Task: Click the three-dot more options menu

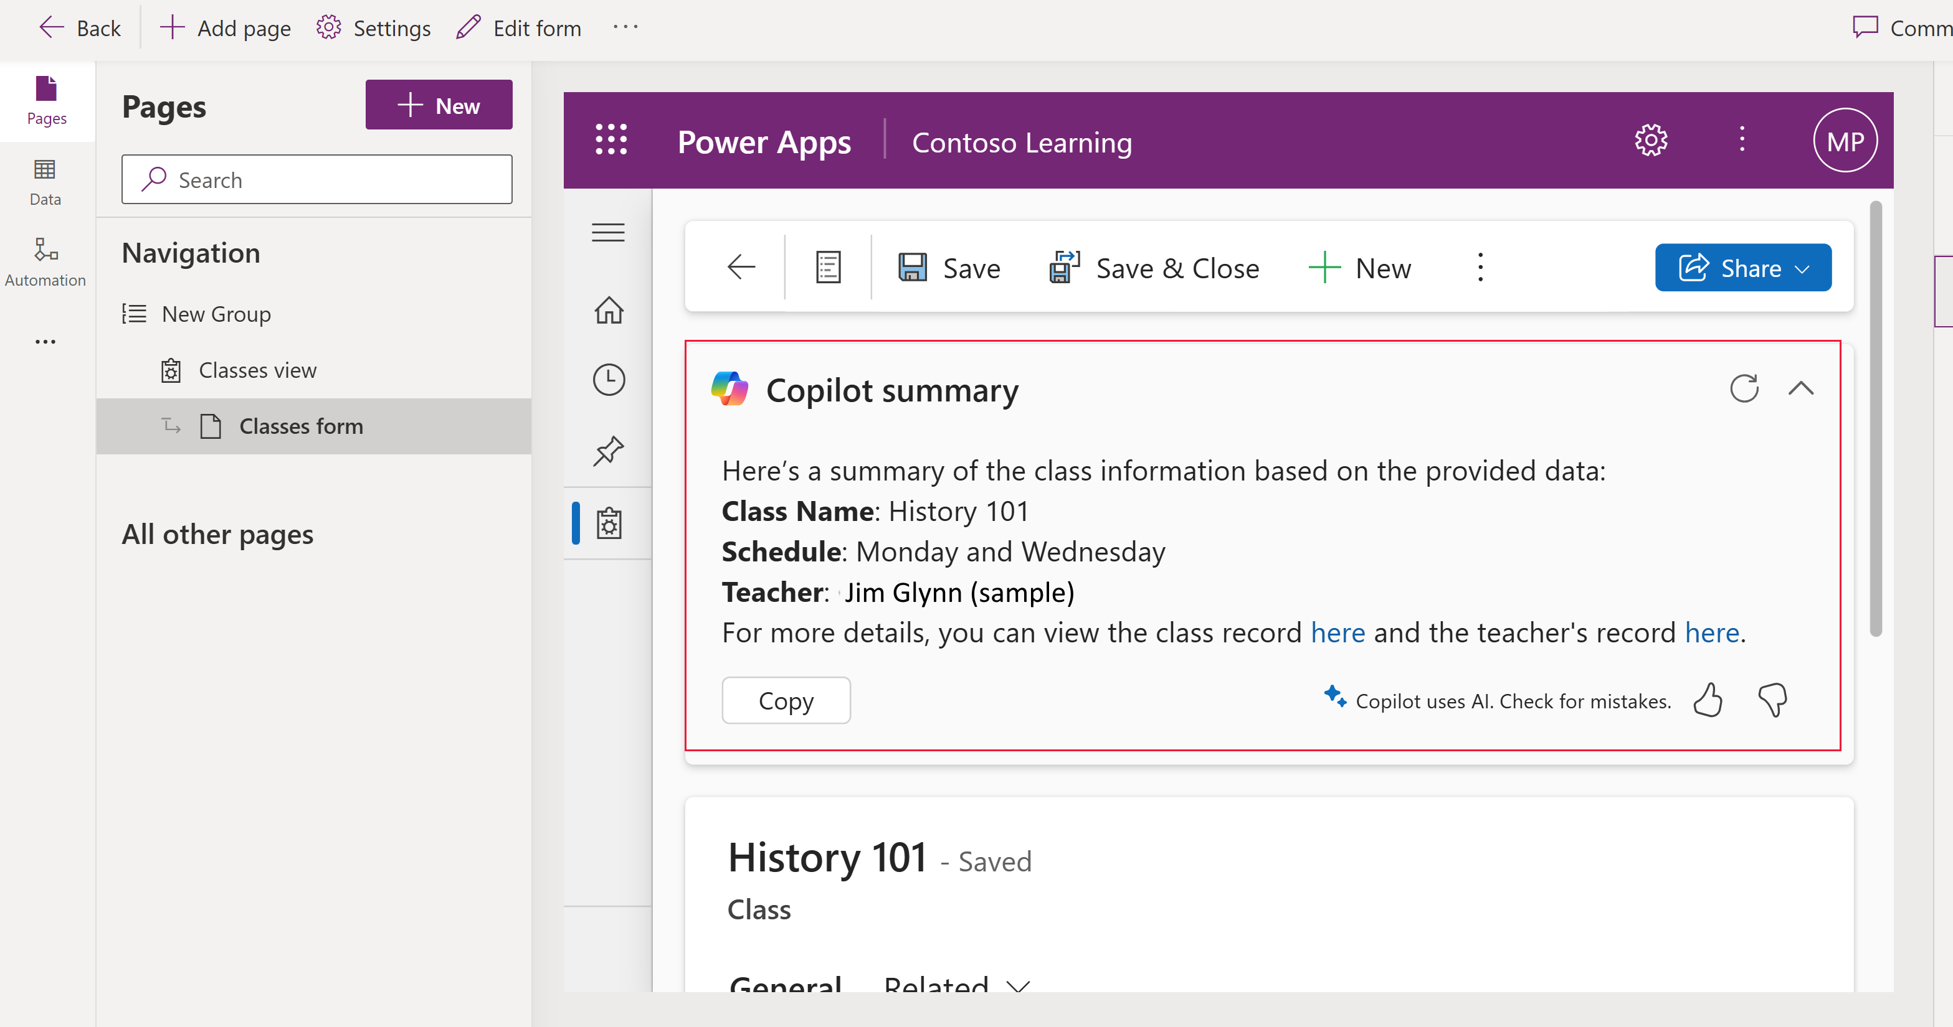Action: pos(1480,266)
